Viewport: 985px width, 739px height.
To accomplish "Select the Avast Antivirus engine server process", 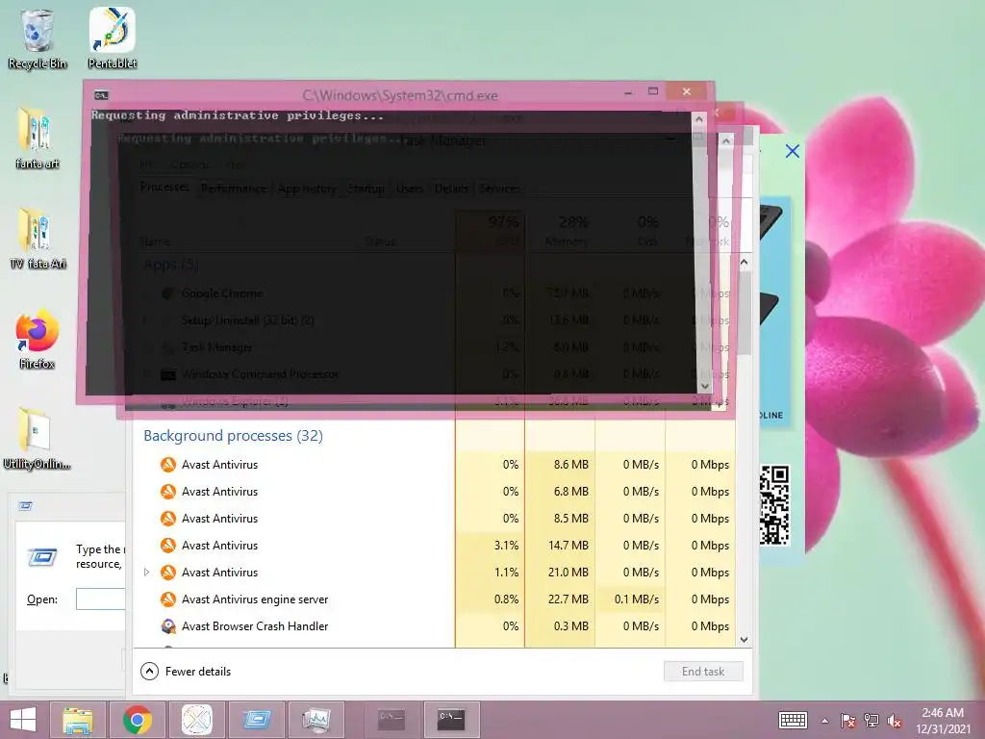I will (434, 599).
